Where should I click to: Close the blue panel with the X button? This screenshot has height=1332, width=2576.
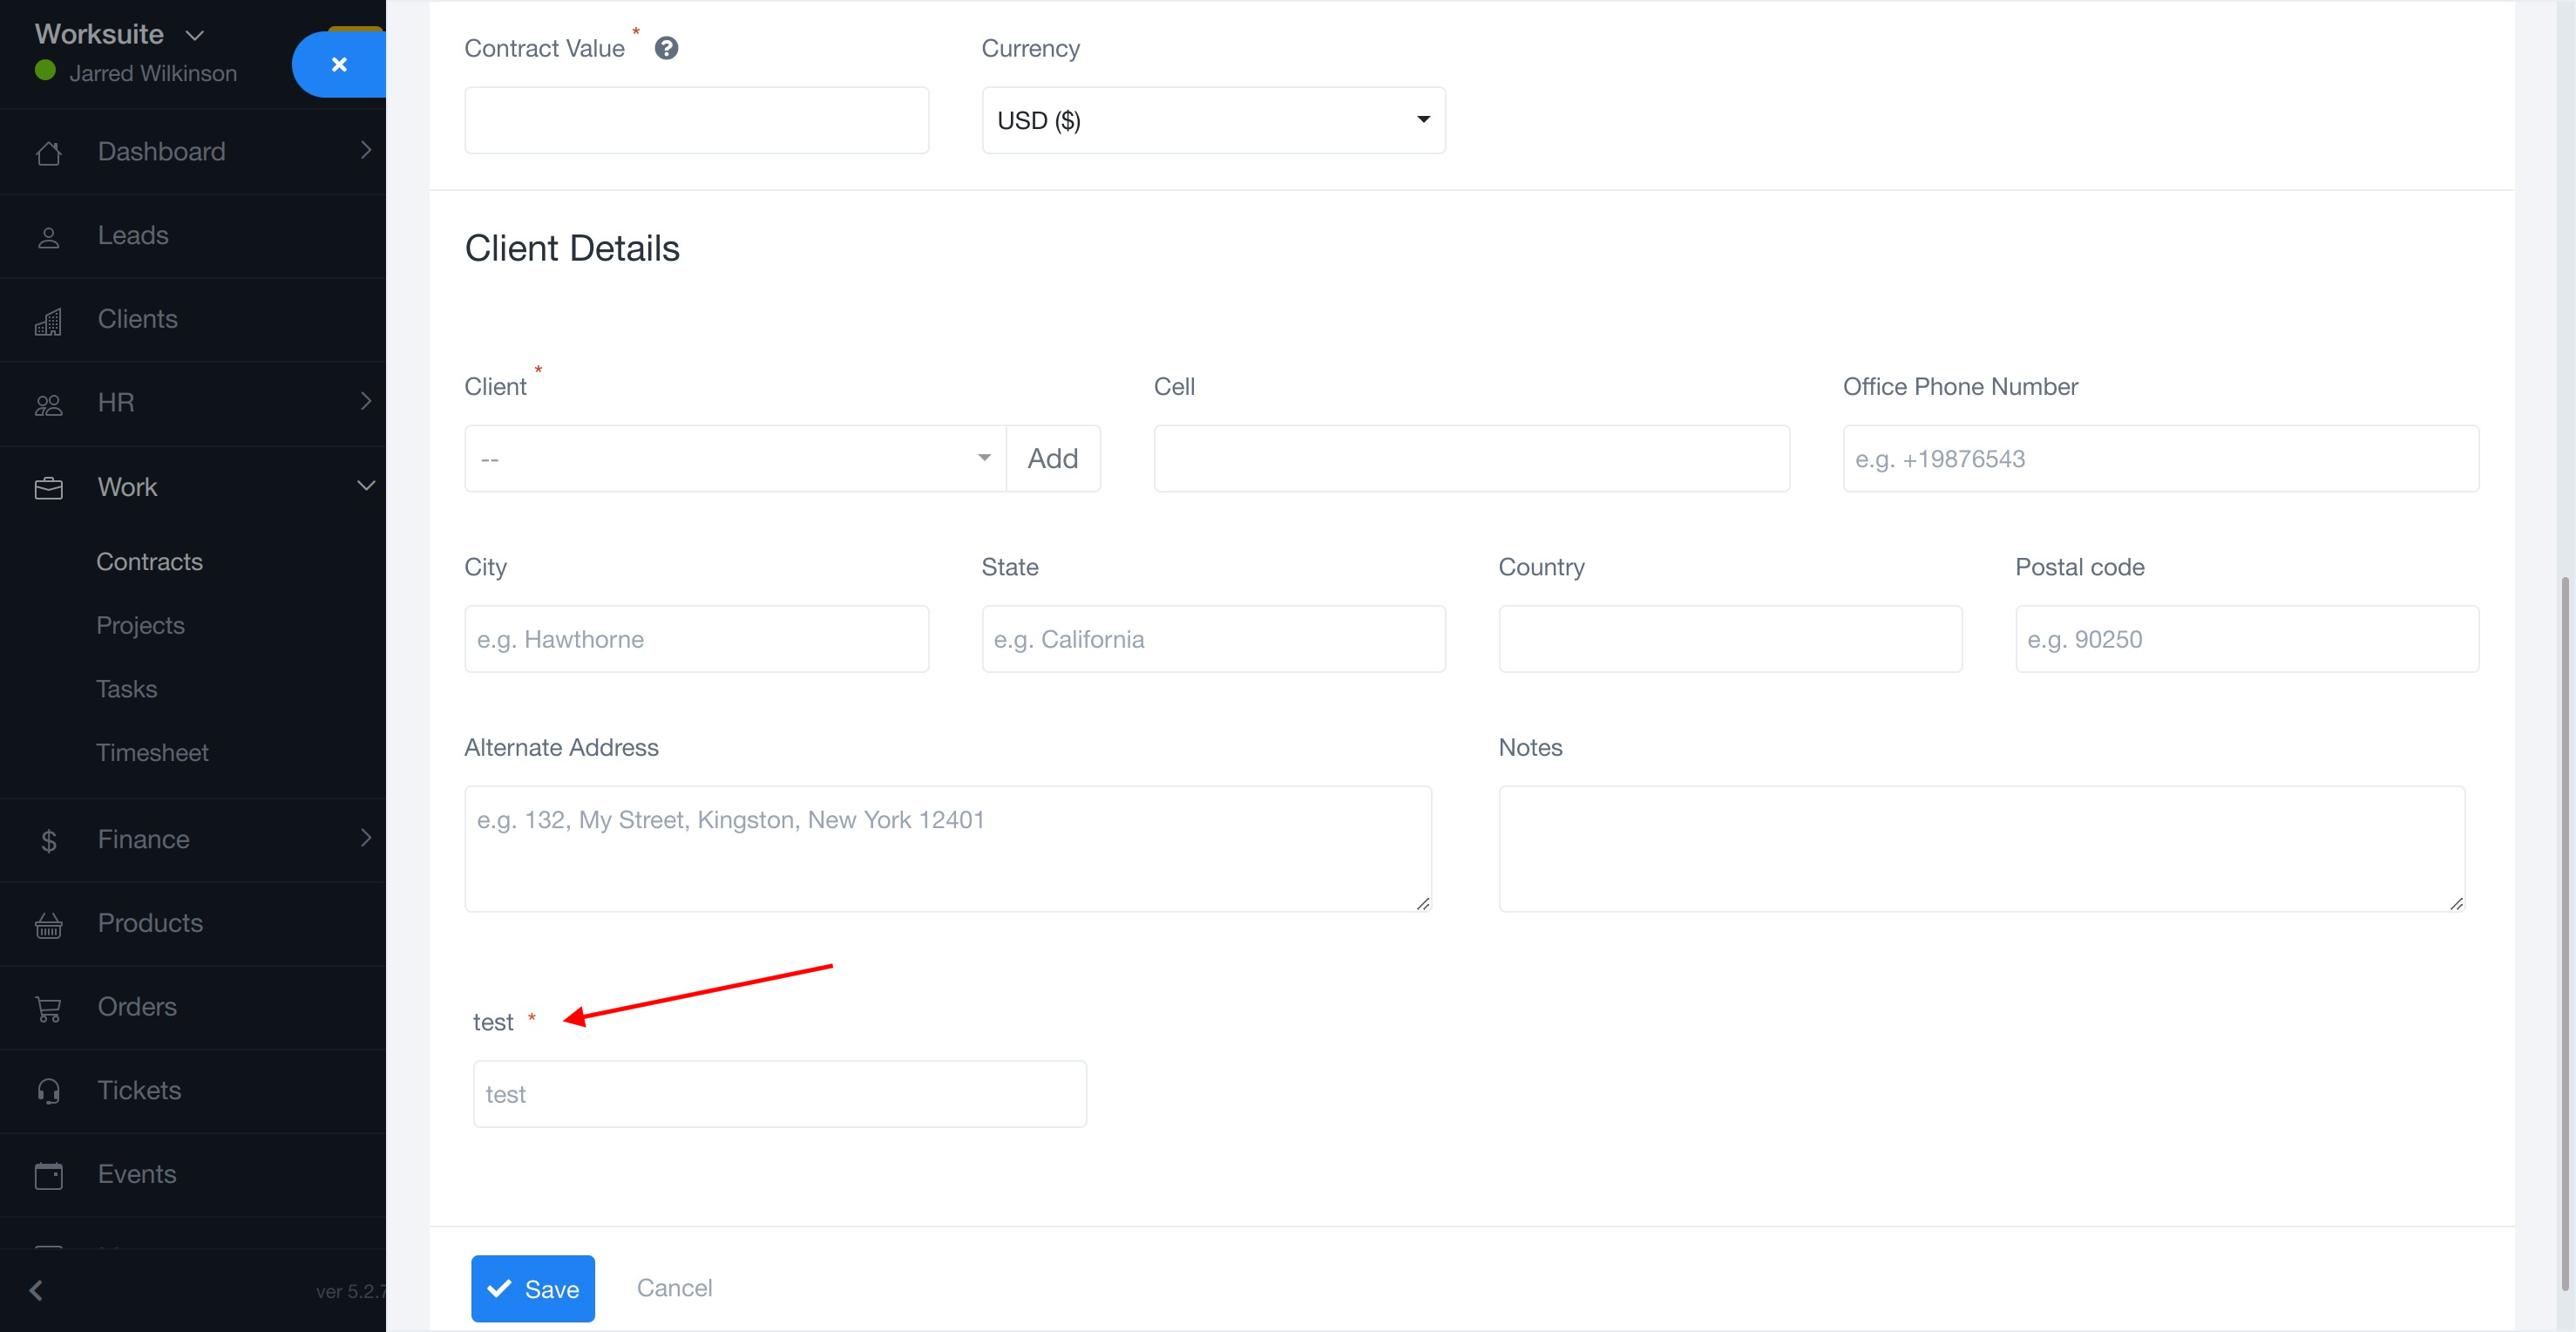[x=339, y=64]
